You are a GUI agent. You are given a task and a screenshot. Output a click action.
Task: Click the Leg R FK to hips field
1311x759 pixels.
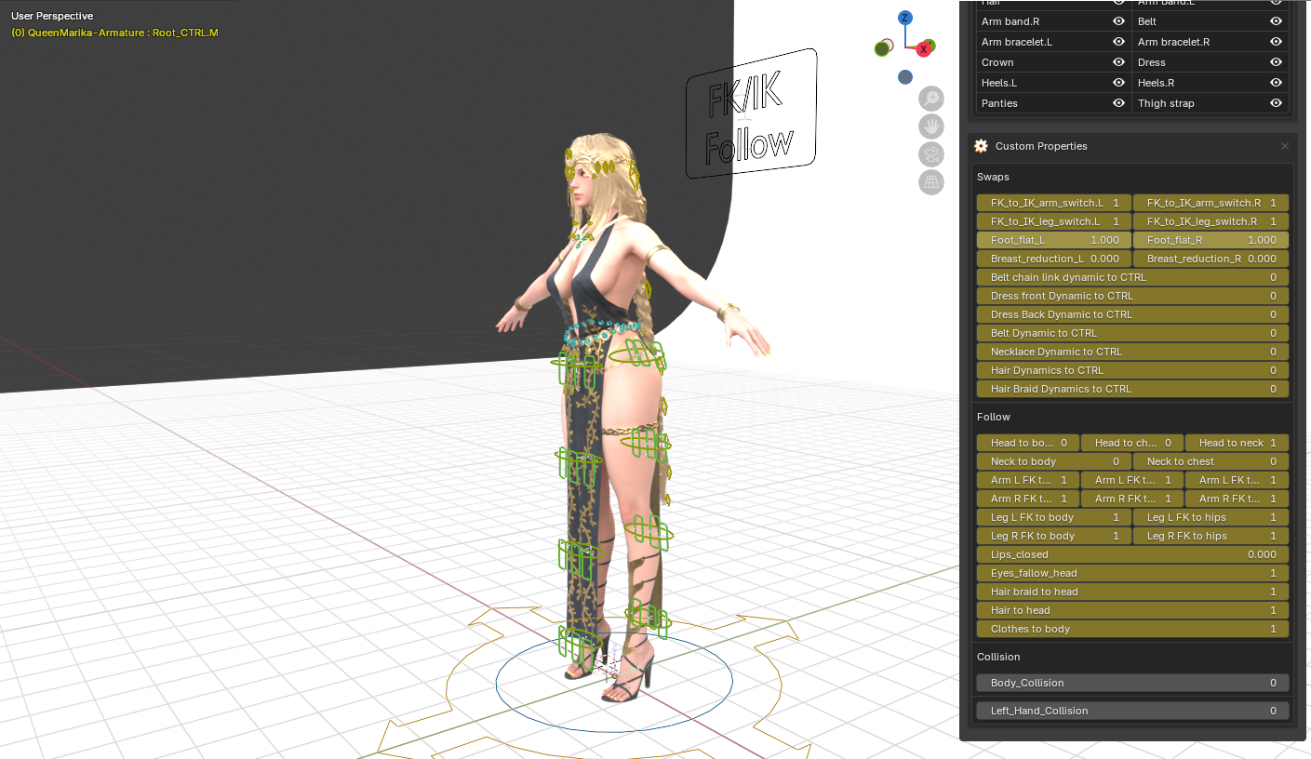point(1211,536)
